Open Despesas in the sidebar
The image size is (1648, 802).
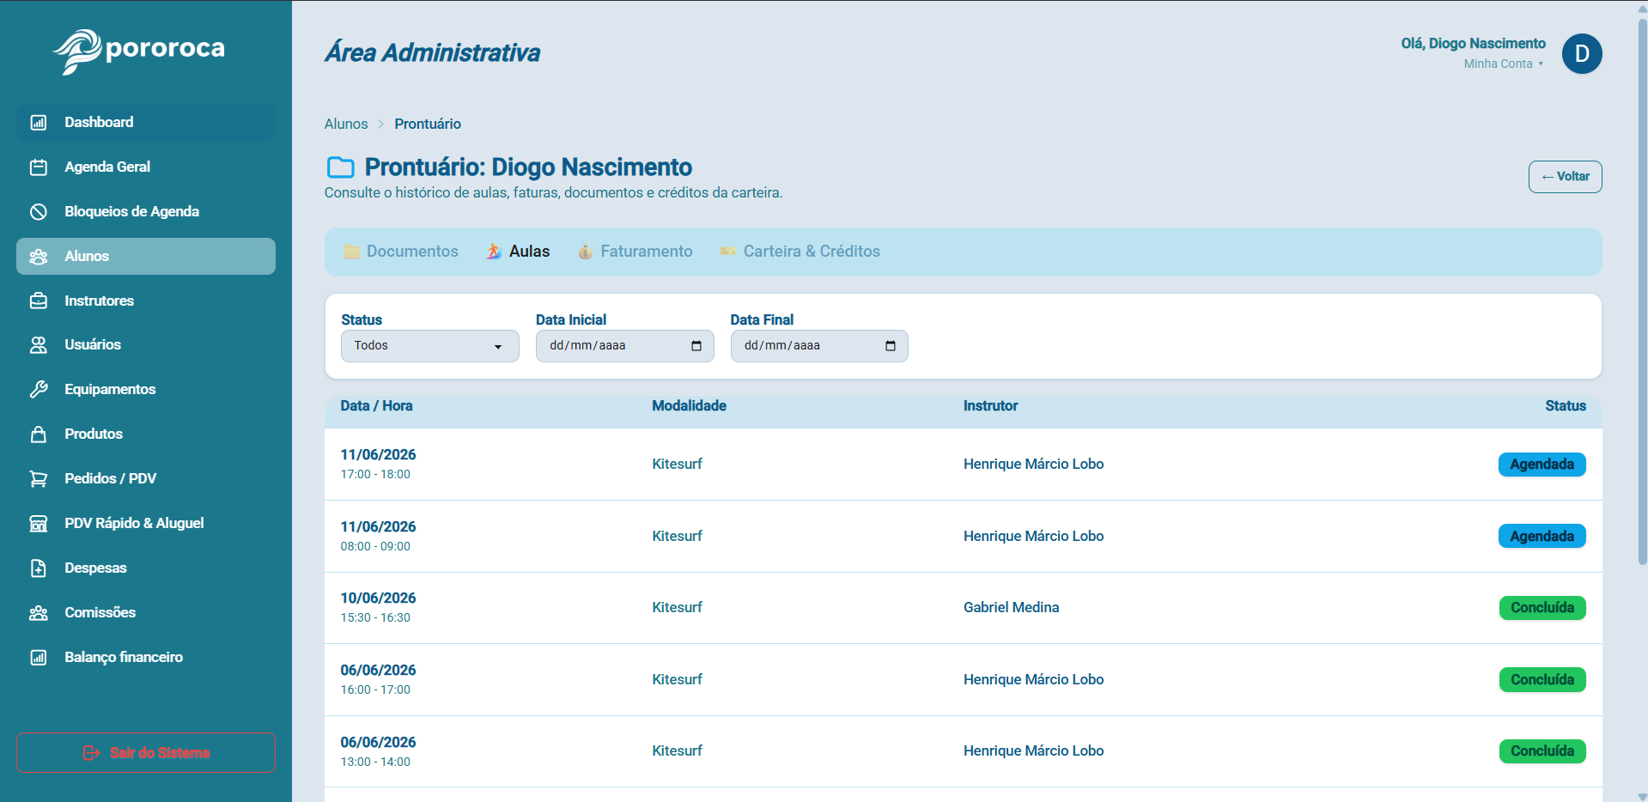click(146, 568)
